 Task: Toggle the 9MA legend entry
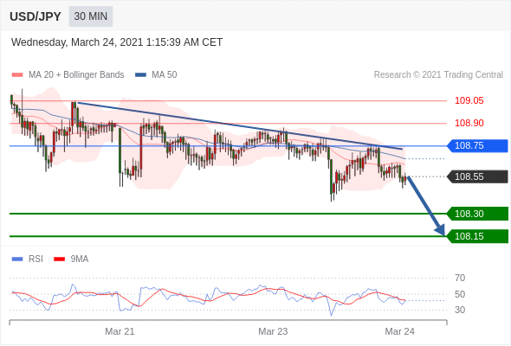tap(71, 259)
